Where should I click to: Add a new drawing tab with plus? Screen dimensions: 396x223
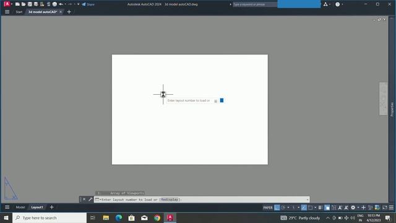coord(69,12)
